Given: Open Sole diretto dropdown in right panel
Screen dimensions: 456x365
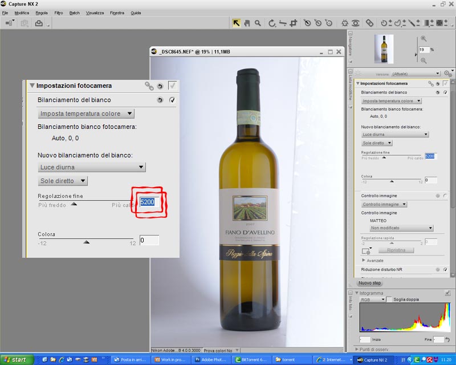Looking at the screenshot, I should [x=377, y=143].
